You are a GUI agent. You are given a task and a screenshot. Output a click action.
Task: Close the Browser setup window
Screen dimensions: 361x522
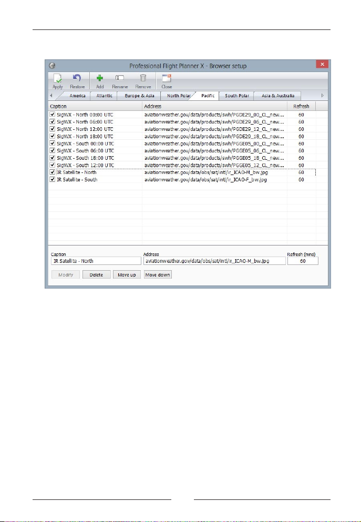pyautogui.click(x=322, y=64)
